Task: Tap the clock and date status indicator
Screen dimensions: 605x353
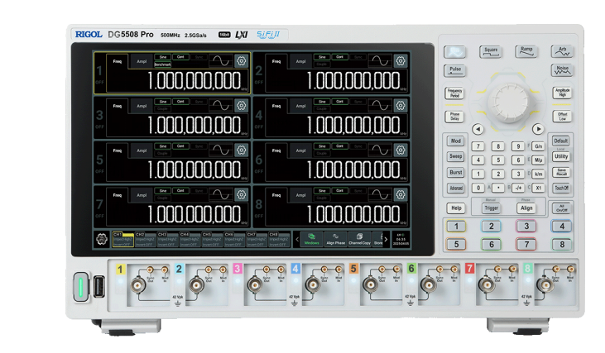Action: (x=401, y=239)
